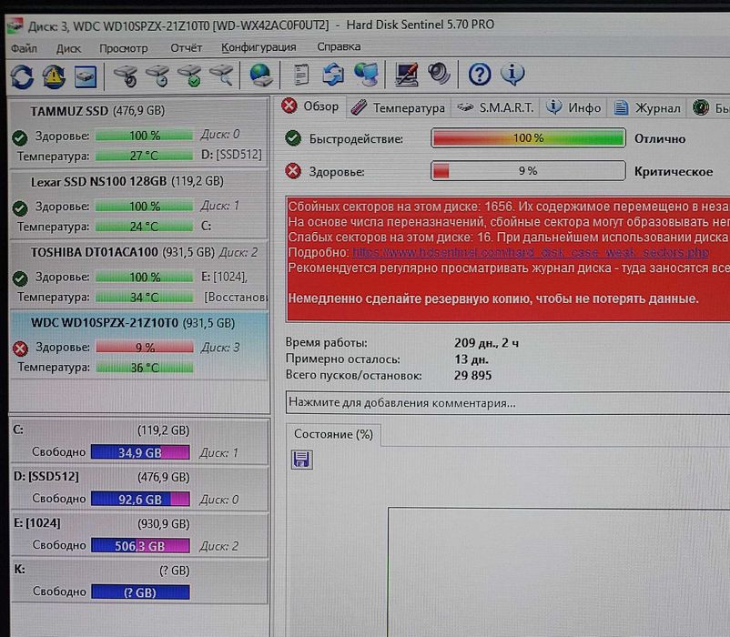
Task: Switch to the Инфо tab
Action: pyautogui.click(x=573, y=108)
